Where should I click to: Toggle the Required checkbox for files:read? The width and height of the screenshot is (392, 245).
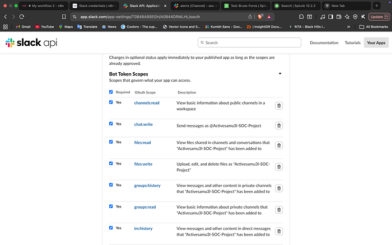click(x=111, y=142)
